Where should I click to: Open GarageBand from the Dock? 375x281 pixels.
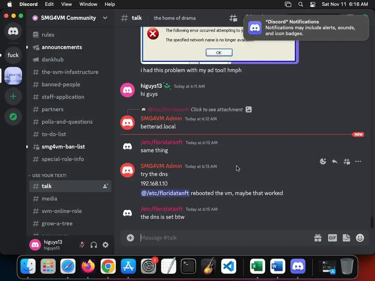tap(208, 266)
